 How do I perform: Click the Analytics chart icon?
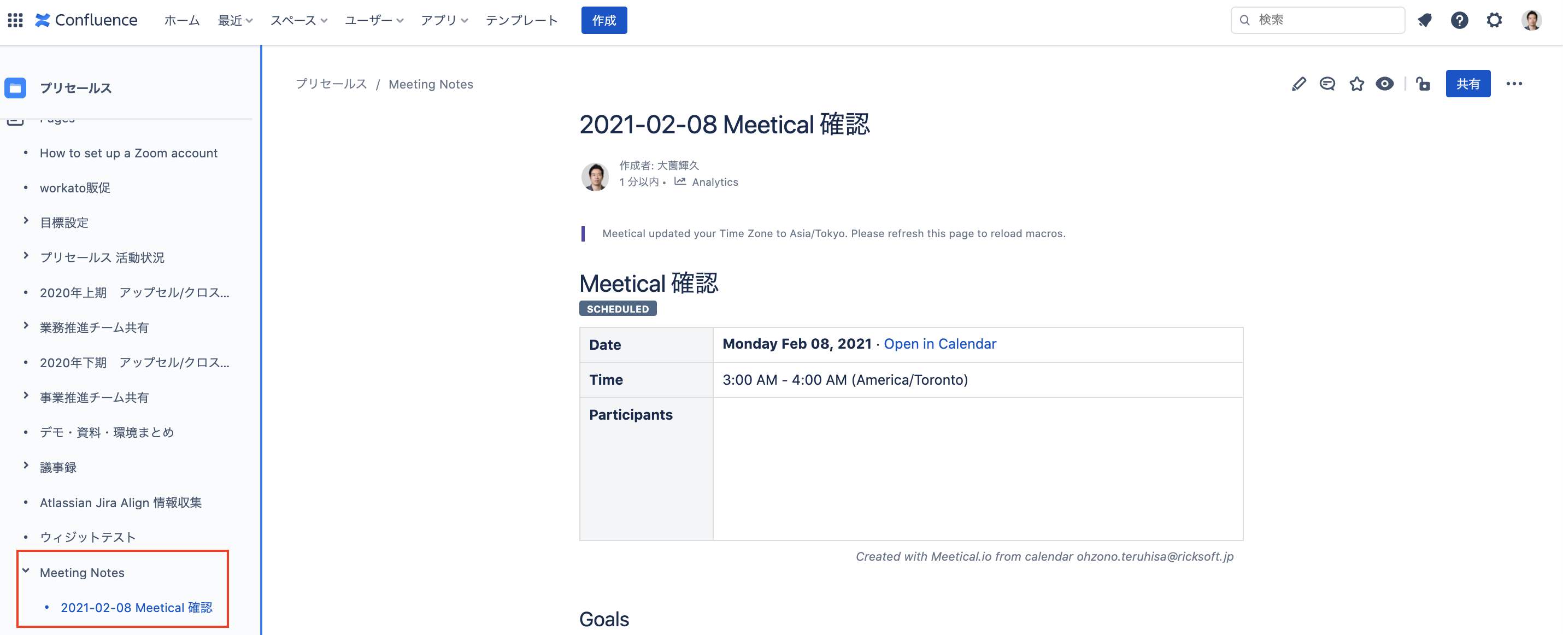680,181
